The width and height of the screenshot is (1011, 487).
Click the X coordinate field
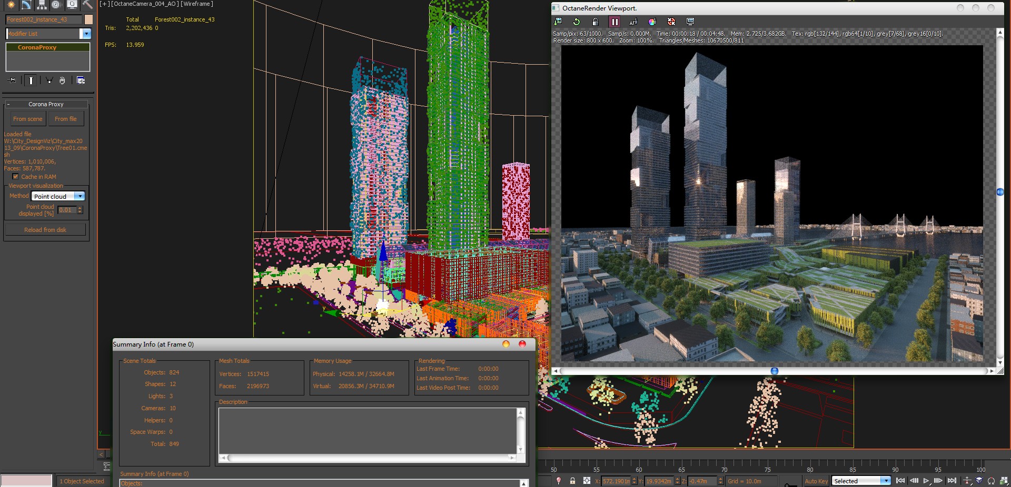[616, 481]
